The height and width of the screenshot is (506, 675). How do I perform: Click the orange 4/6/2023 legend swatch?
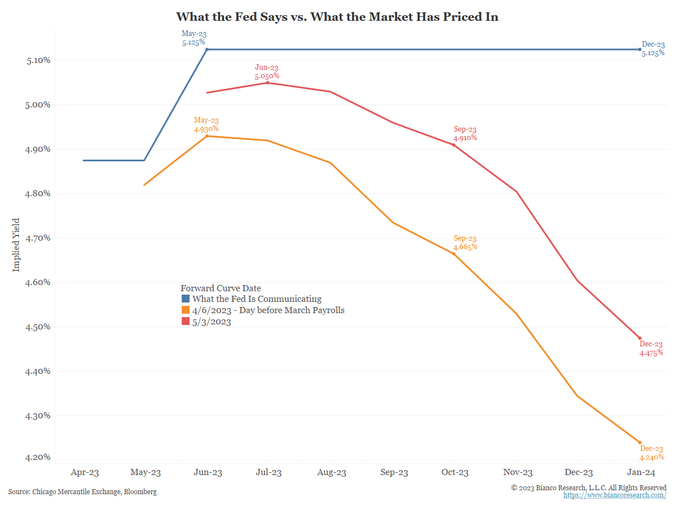[186, 310]
